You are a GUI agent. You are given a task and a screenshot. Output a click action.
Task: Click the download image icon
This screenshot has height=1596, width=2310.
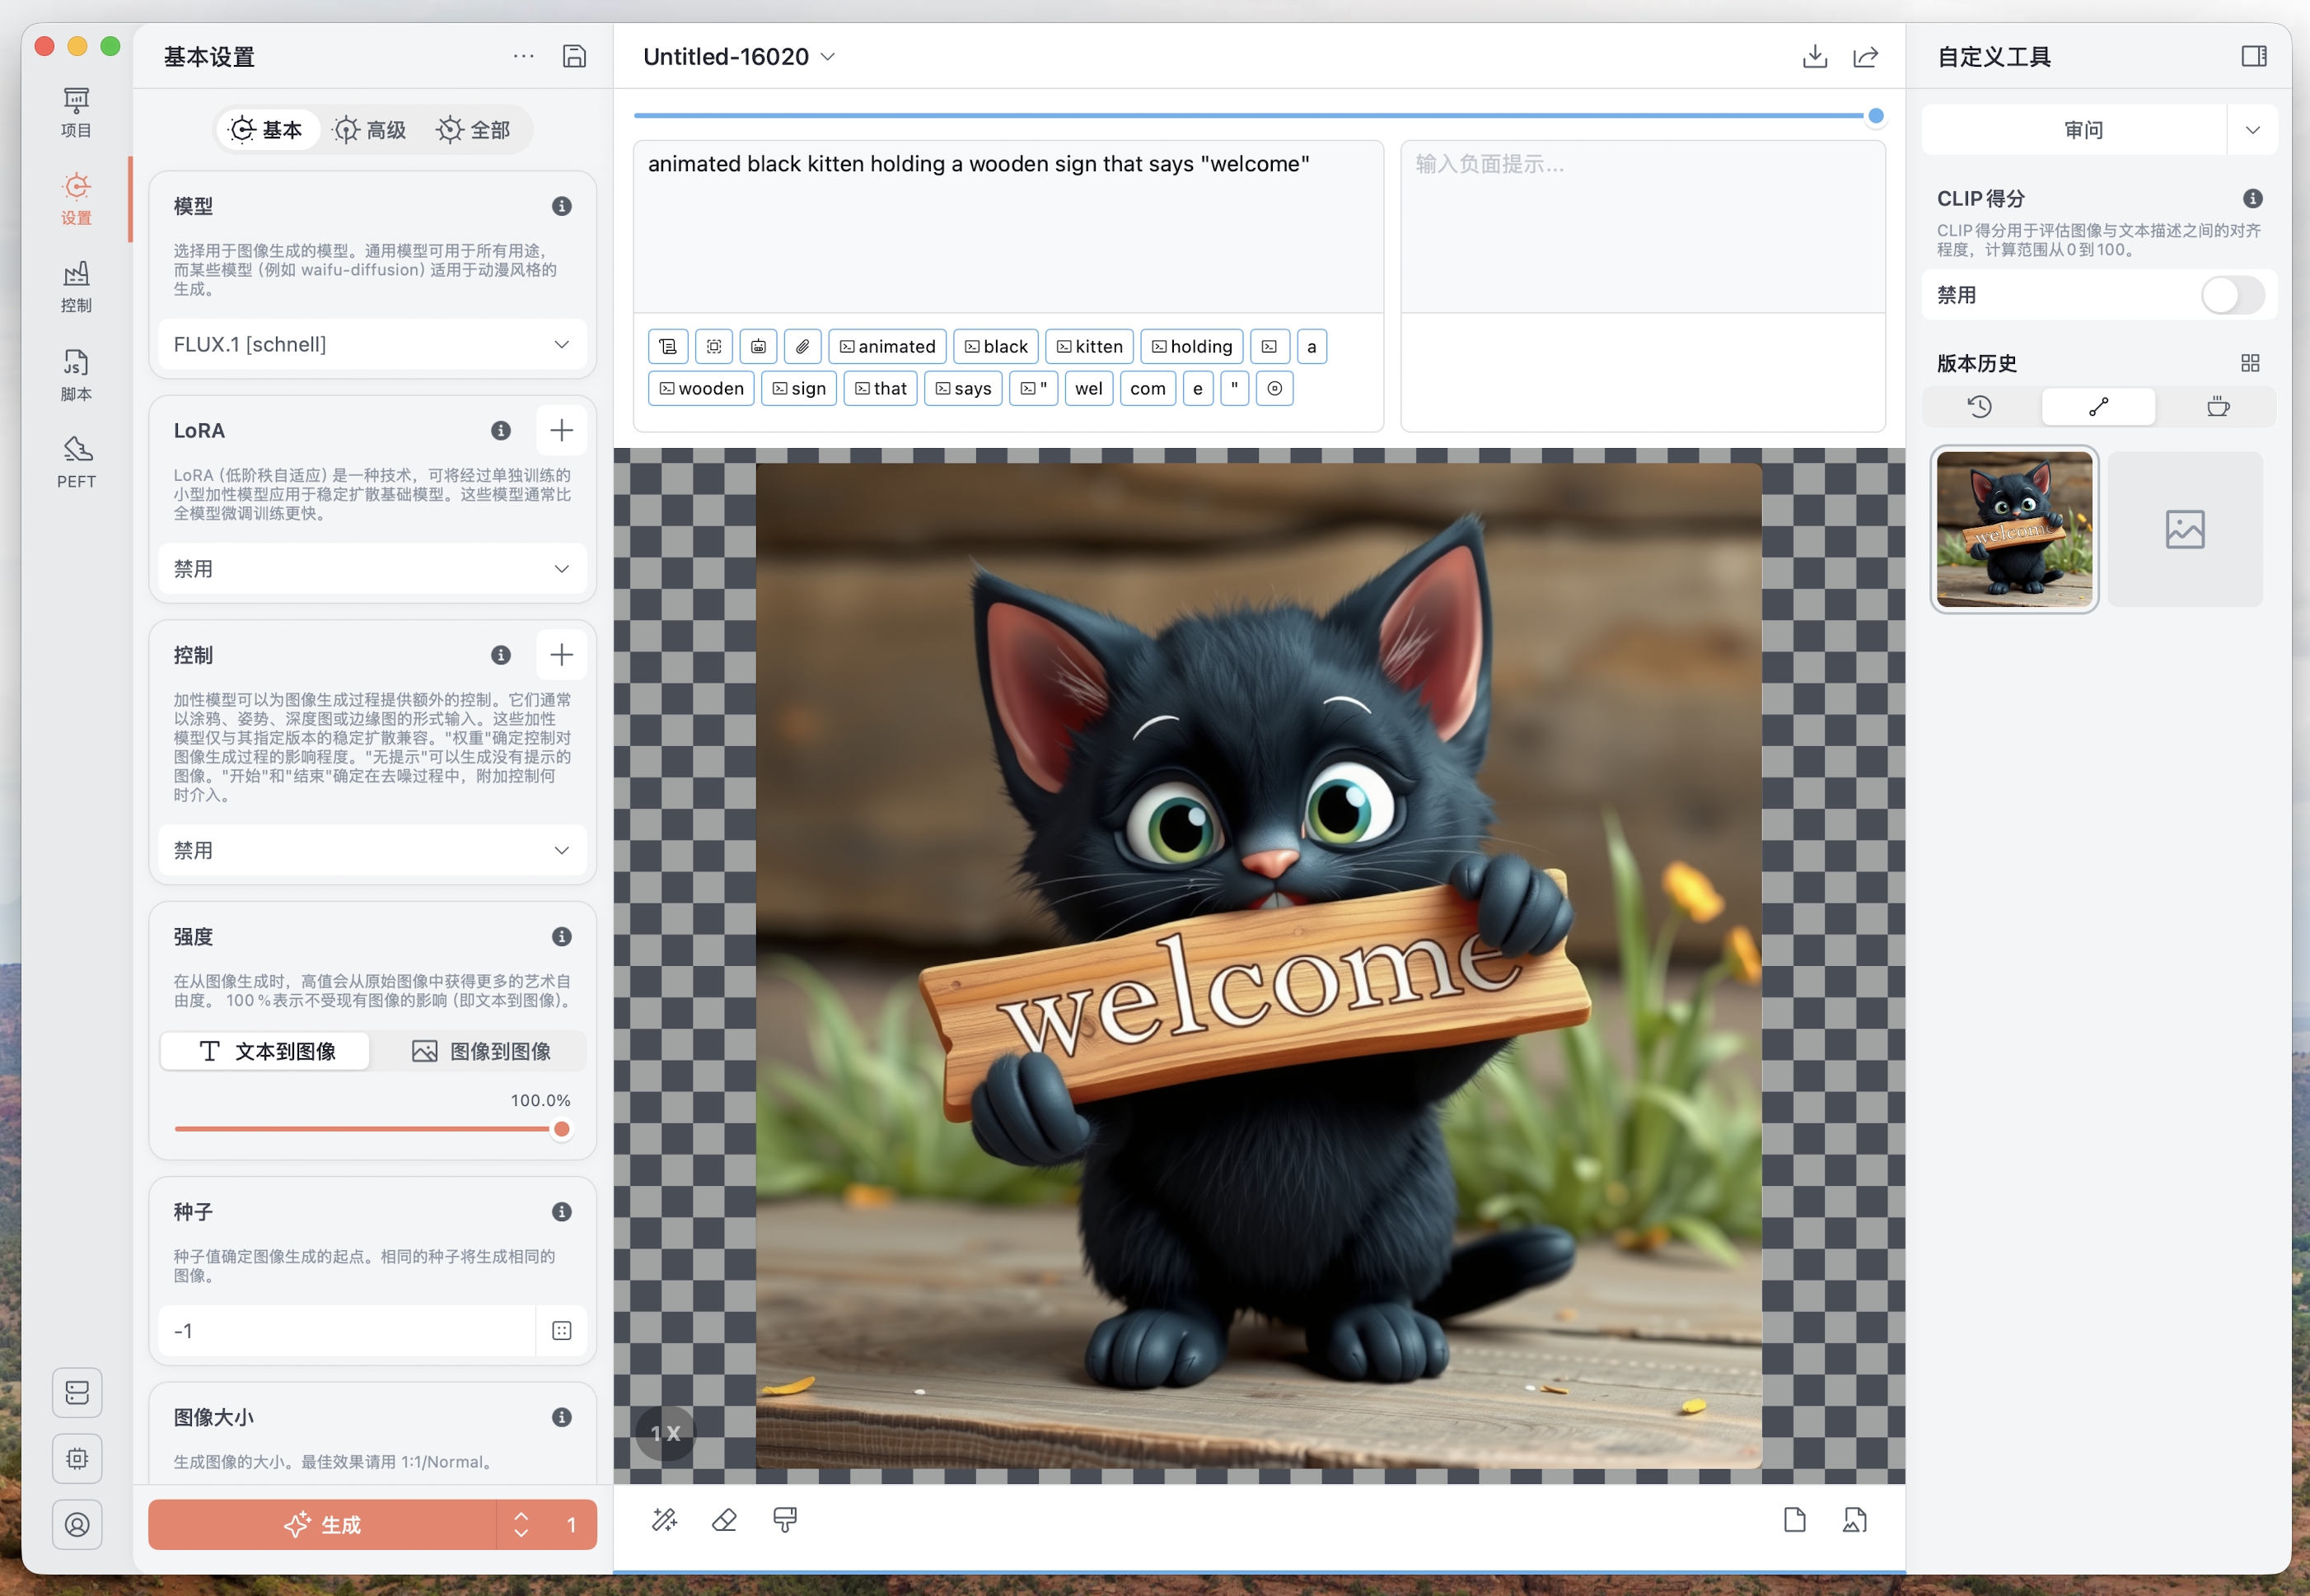pos(1814,57)
